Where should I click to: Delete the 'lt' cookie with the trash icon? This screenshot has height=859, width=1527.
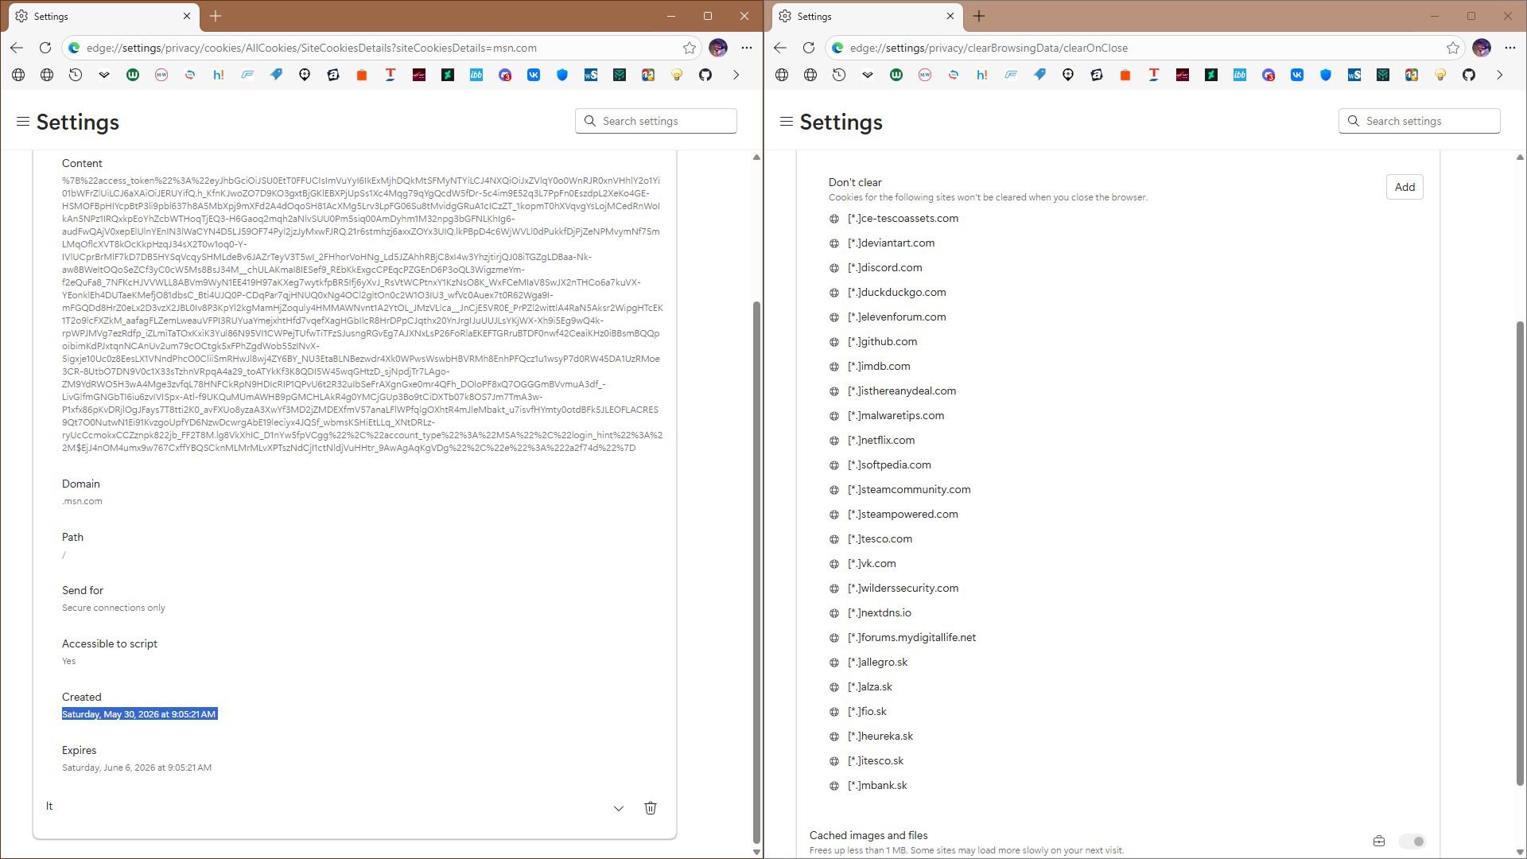[651, 808]
